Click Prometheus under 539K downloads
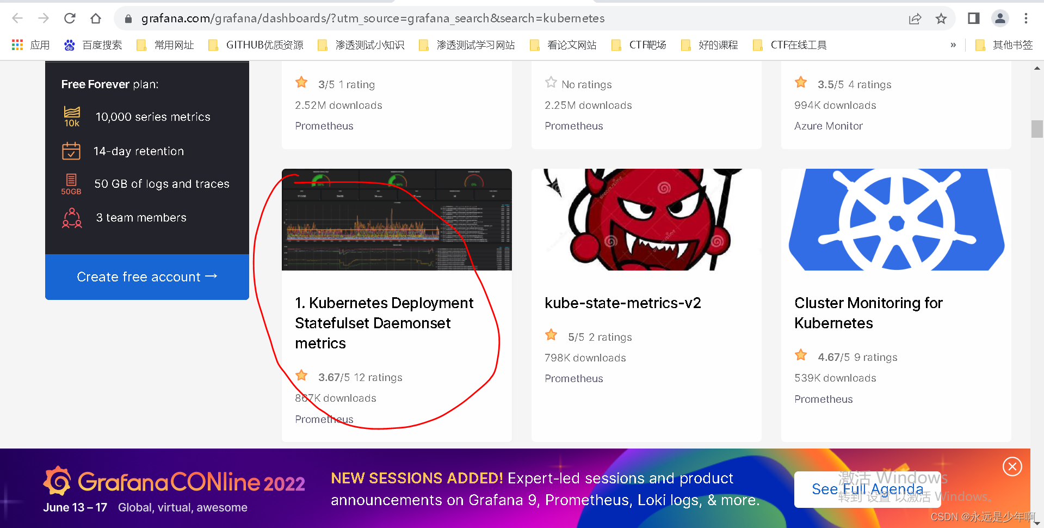The image size is (1044, 528). 823,399
